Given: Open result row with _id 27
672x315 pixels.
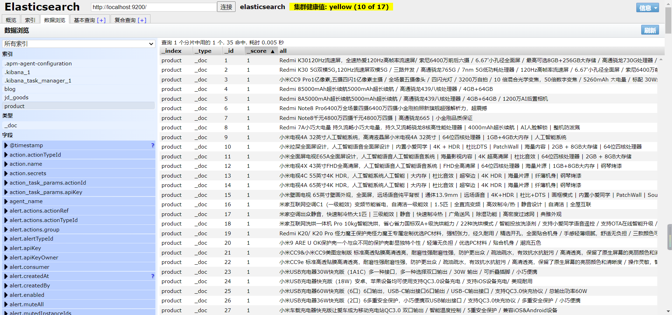Looking at the screenshot, I should click(408, 310).
